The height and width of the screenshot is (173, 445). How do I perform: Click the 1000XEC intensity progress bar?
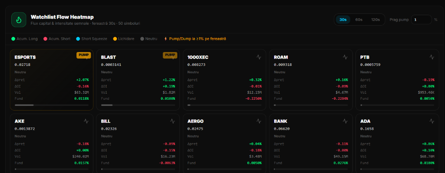(x=225, y=105)
